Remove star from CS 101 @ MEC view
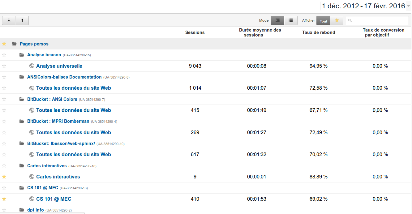Screen dimensions: 412x214 point(4,199)
